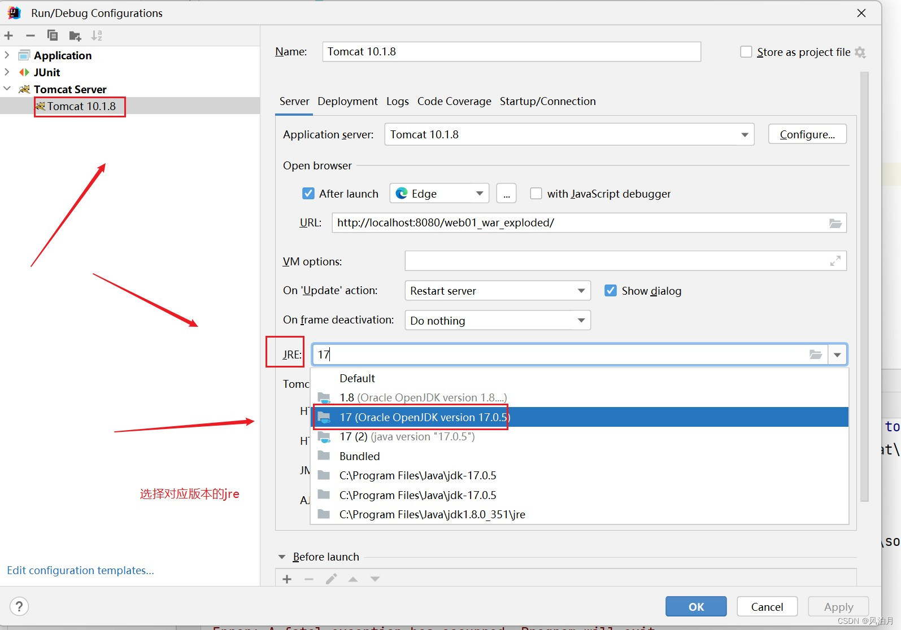This screenshot has width=901, height=630.
Task: Open the Code Coverage tab
Action: (454, 101)
